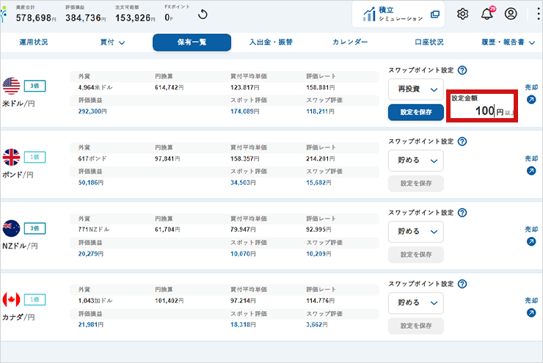This screenshot has width=543, height=363.
Task: Click the New Zealand flag icon
Action: pyautogui.click(x=12, y=228)
